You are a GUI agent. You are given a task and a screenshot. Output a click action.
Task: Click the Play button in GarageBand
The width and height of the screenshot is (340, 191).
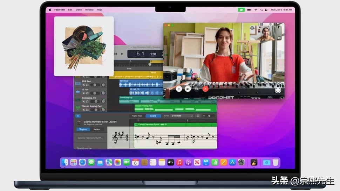pos(122,54)
